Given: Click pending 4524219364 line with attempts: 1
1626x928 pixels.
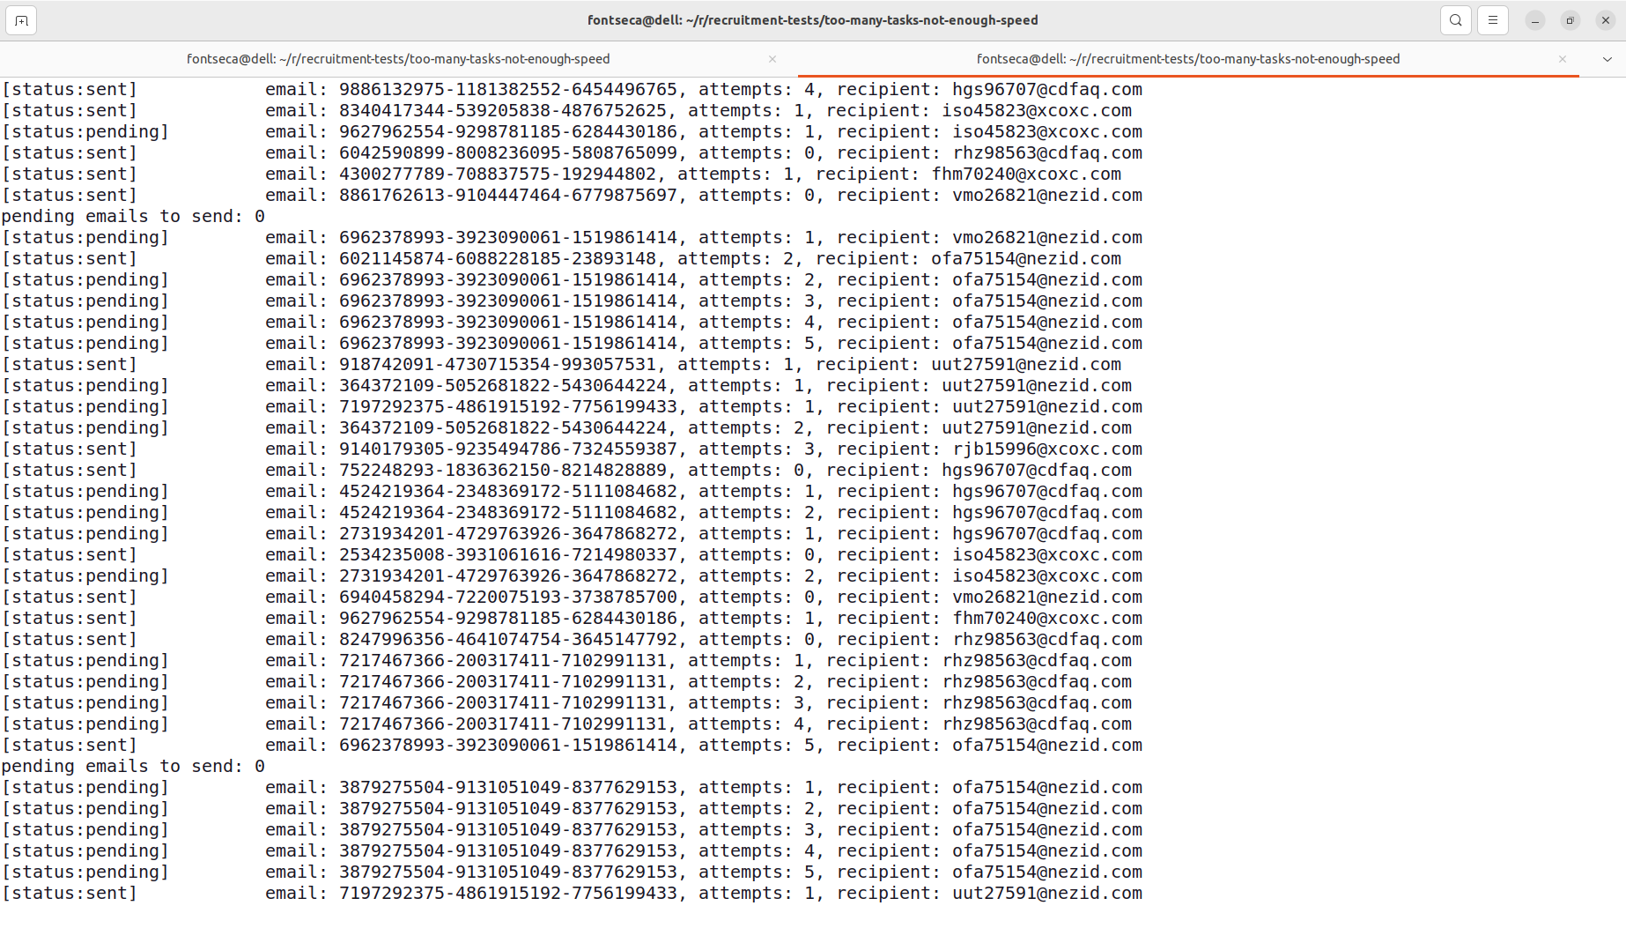Looking at the screenshot, I should coord(572,492).
